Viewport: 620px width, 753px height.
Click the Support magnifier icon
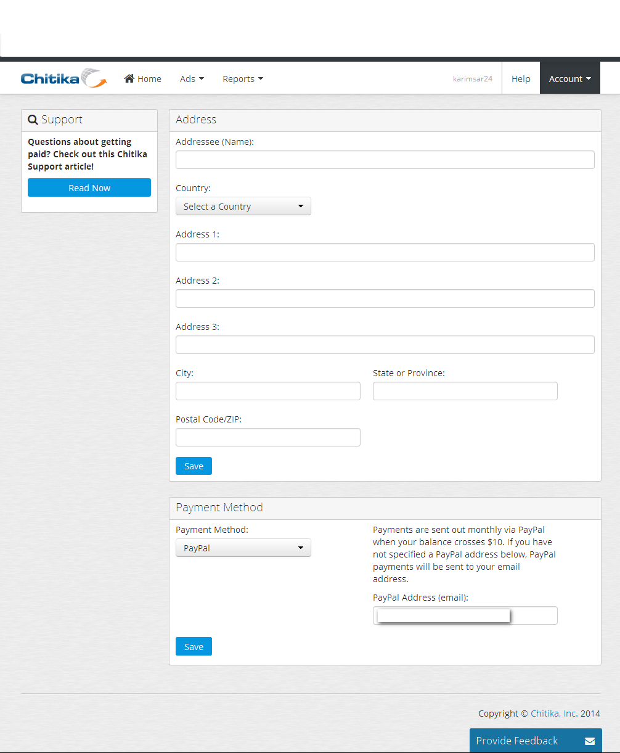33,120
